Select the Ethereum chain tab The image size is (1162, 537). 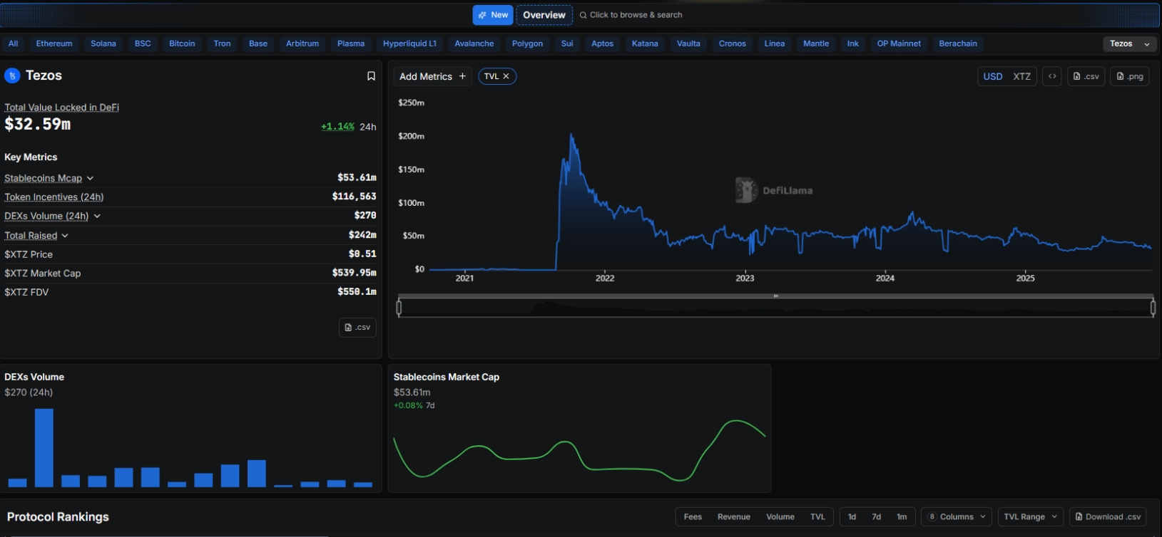[x=54, y=43]
